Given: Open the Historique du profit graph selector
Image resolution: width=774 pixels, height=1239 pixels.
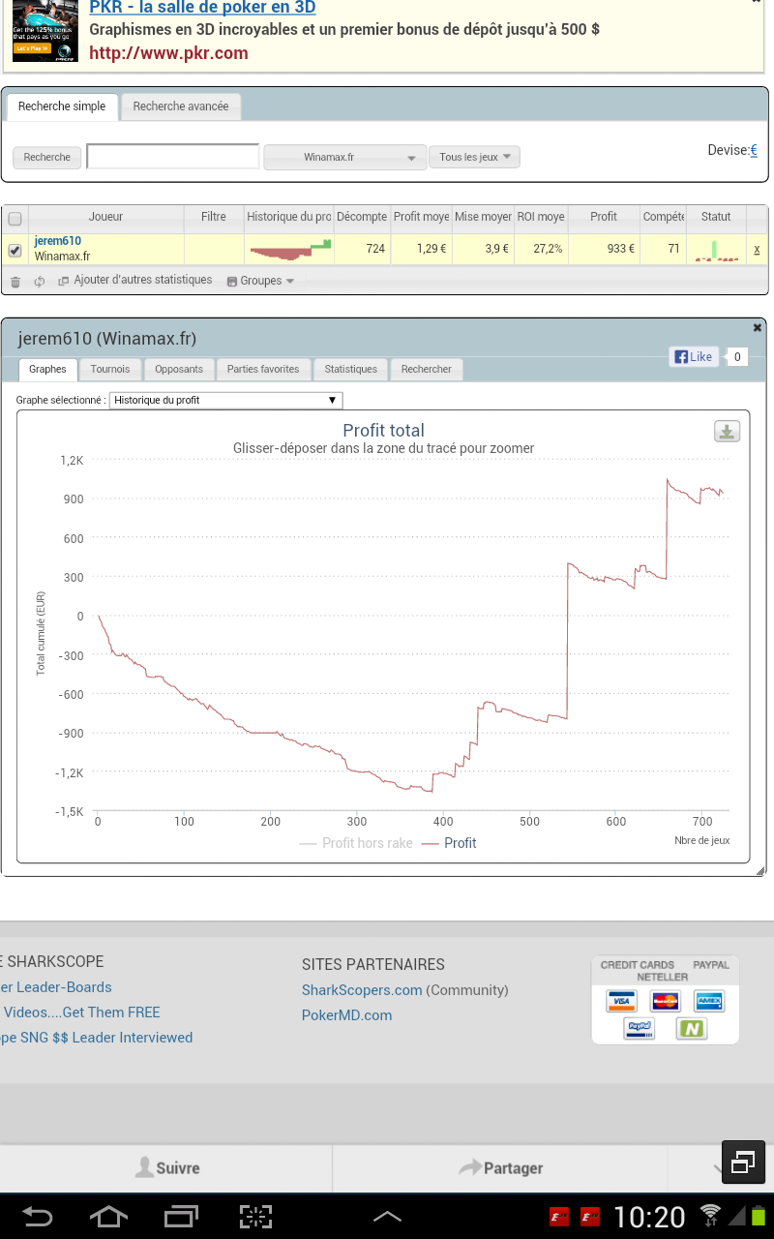Looking at the screenshot, I should (225, 400).
